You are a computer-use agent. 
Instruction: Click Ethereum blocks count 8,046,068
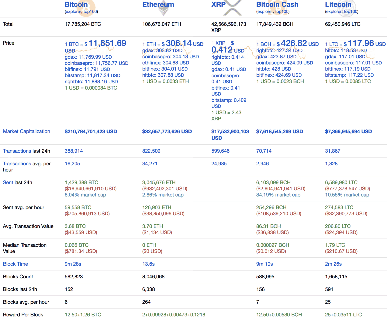[153, 277]
